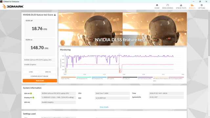
Task: Click Intel(R) Graphics field under scores
Action: click(39, 65)
